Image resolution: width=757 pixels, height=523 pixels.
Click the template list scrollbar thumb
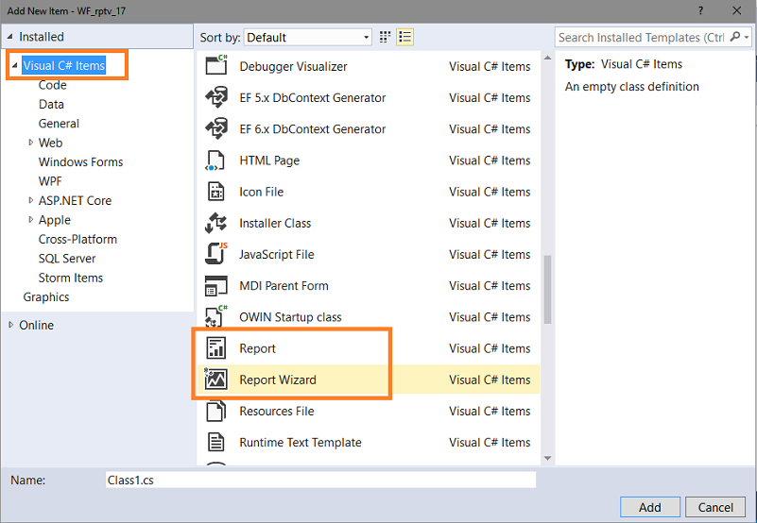point(547,290)
